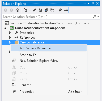Open Properties wrench in toolbar
The image size is (102, 101).
[60, 10]
